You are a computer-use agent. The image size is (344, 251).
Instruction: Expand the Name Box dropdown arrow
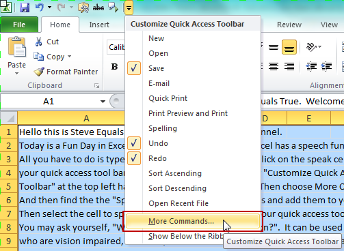point(103,102)
